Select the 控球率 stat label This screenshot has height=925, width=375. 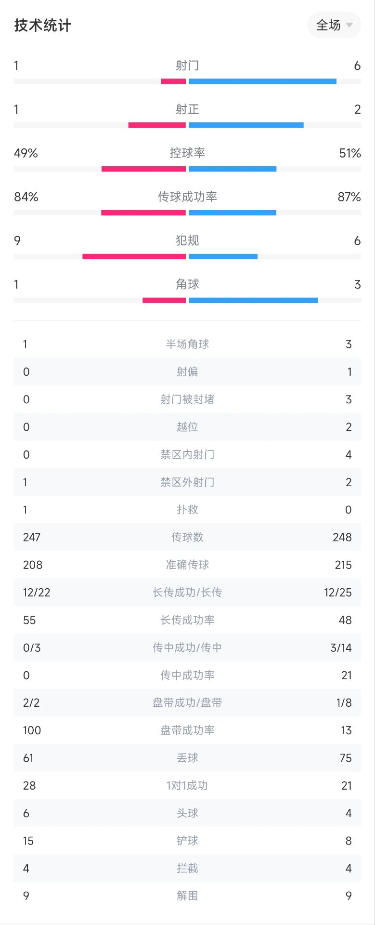(187, 153)
